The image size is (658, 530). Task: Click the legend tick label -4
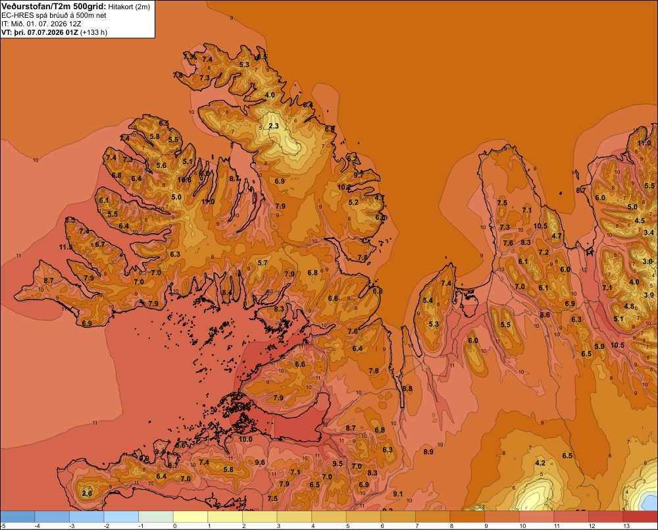click(38, 526)
